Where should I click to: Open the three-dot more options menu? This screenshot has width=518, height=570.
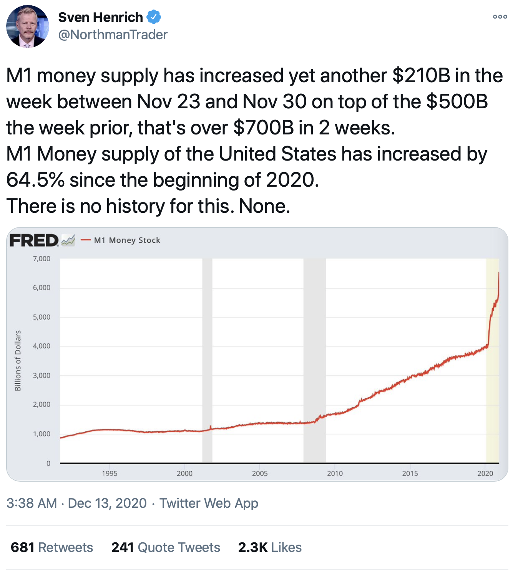500,17
